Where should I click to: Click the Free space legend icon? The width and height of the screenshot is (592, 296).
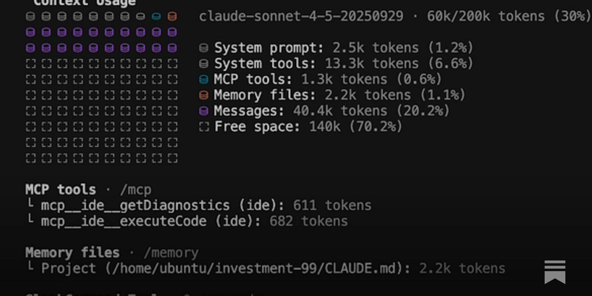[203, 127]
